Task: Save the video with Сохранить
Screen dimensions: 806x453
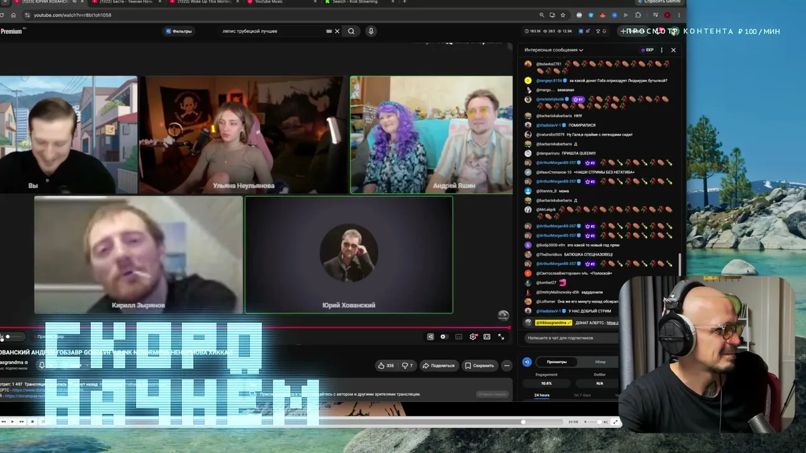Action: [x=479, y=366]
